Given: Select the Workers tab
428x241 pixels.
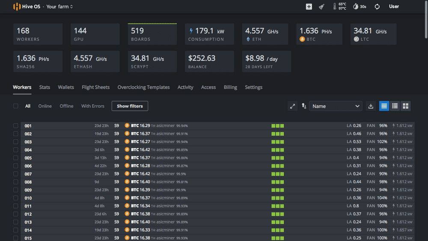Looking at the screenshot, I should tap(22, 87).
